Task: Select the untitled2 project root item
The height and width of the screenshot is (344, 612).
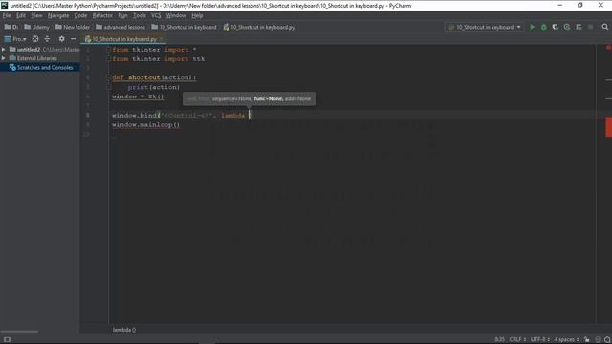Action: click(40, 50)
